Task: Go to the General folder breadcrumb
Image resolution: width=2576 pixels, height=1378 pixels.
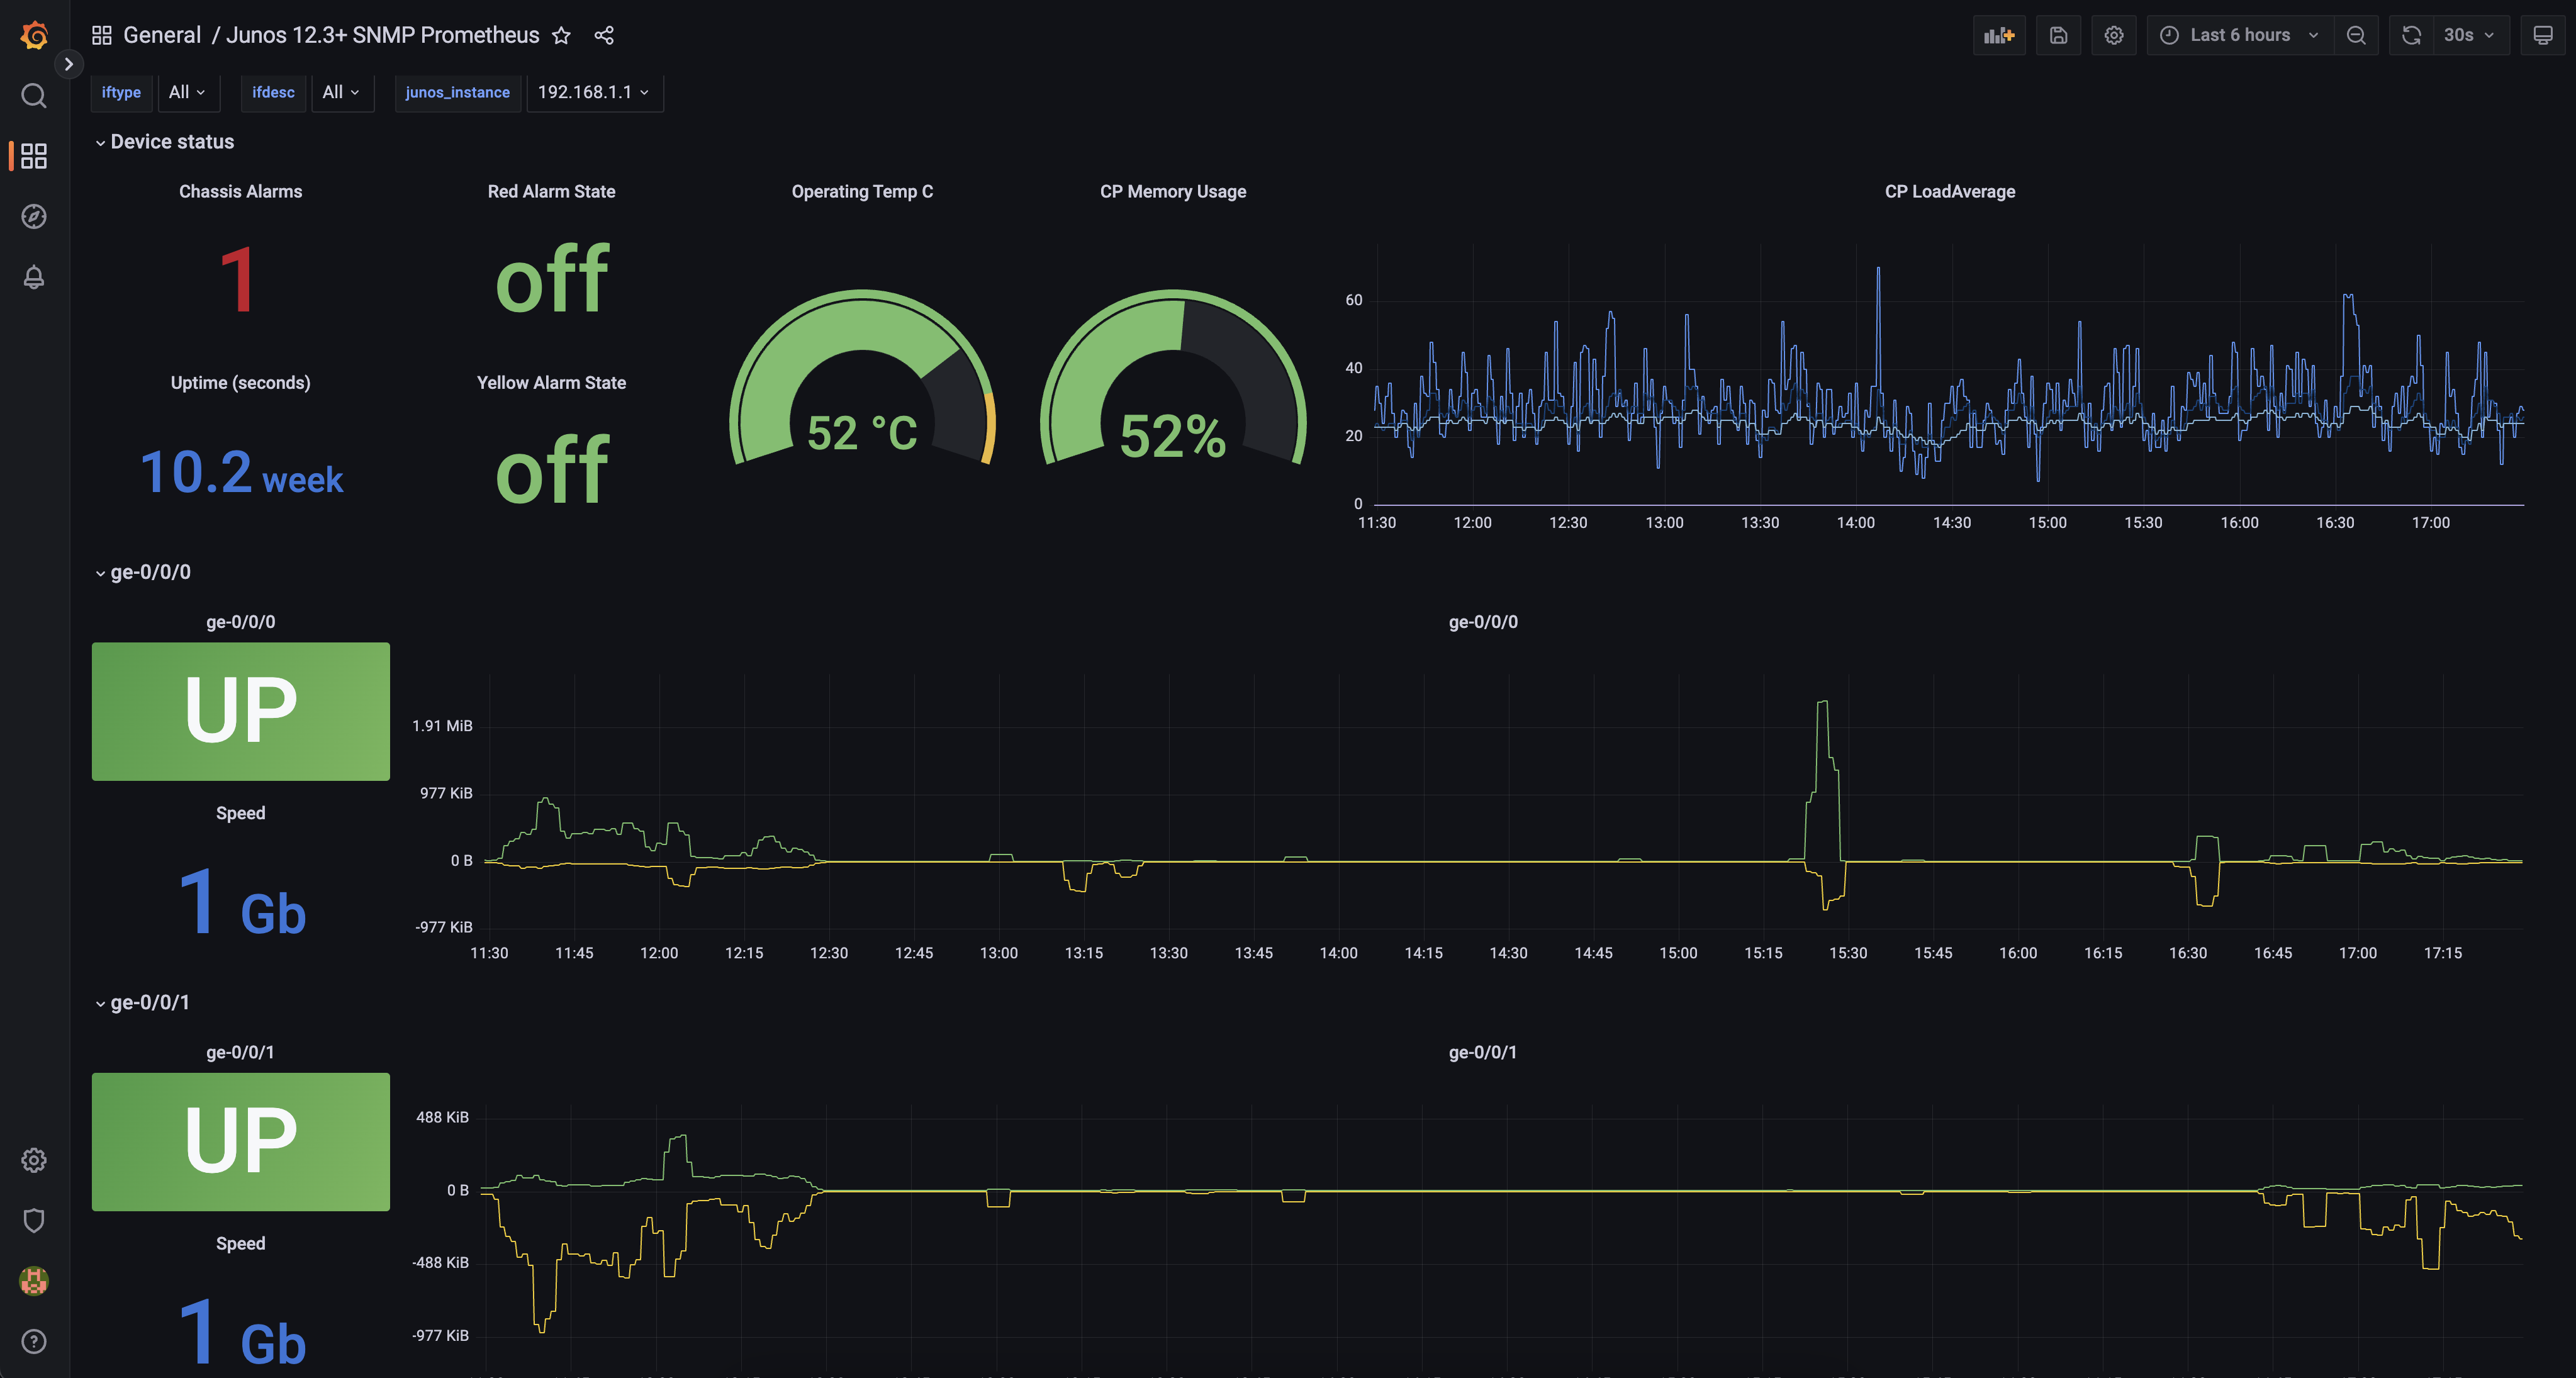Action: click(x=162, y=35)
